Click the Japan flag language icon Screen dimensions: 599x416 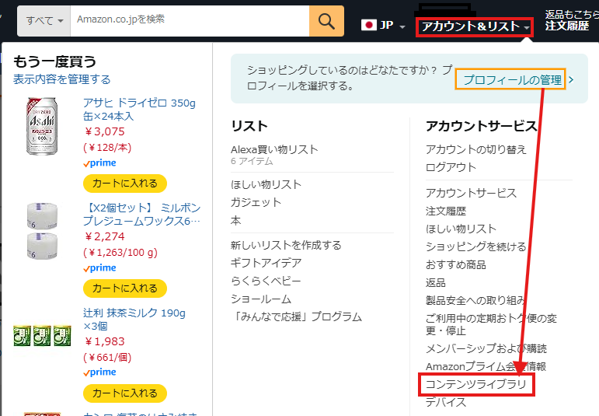click(x=368, y=25)
